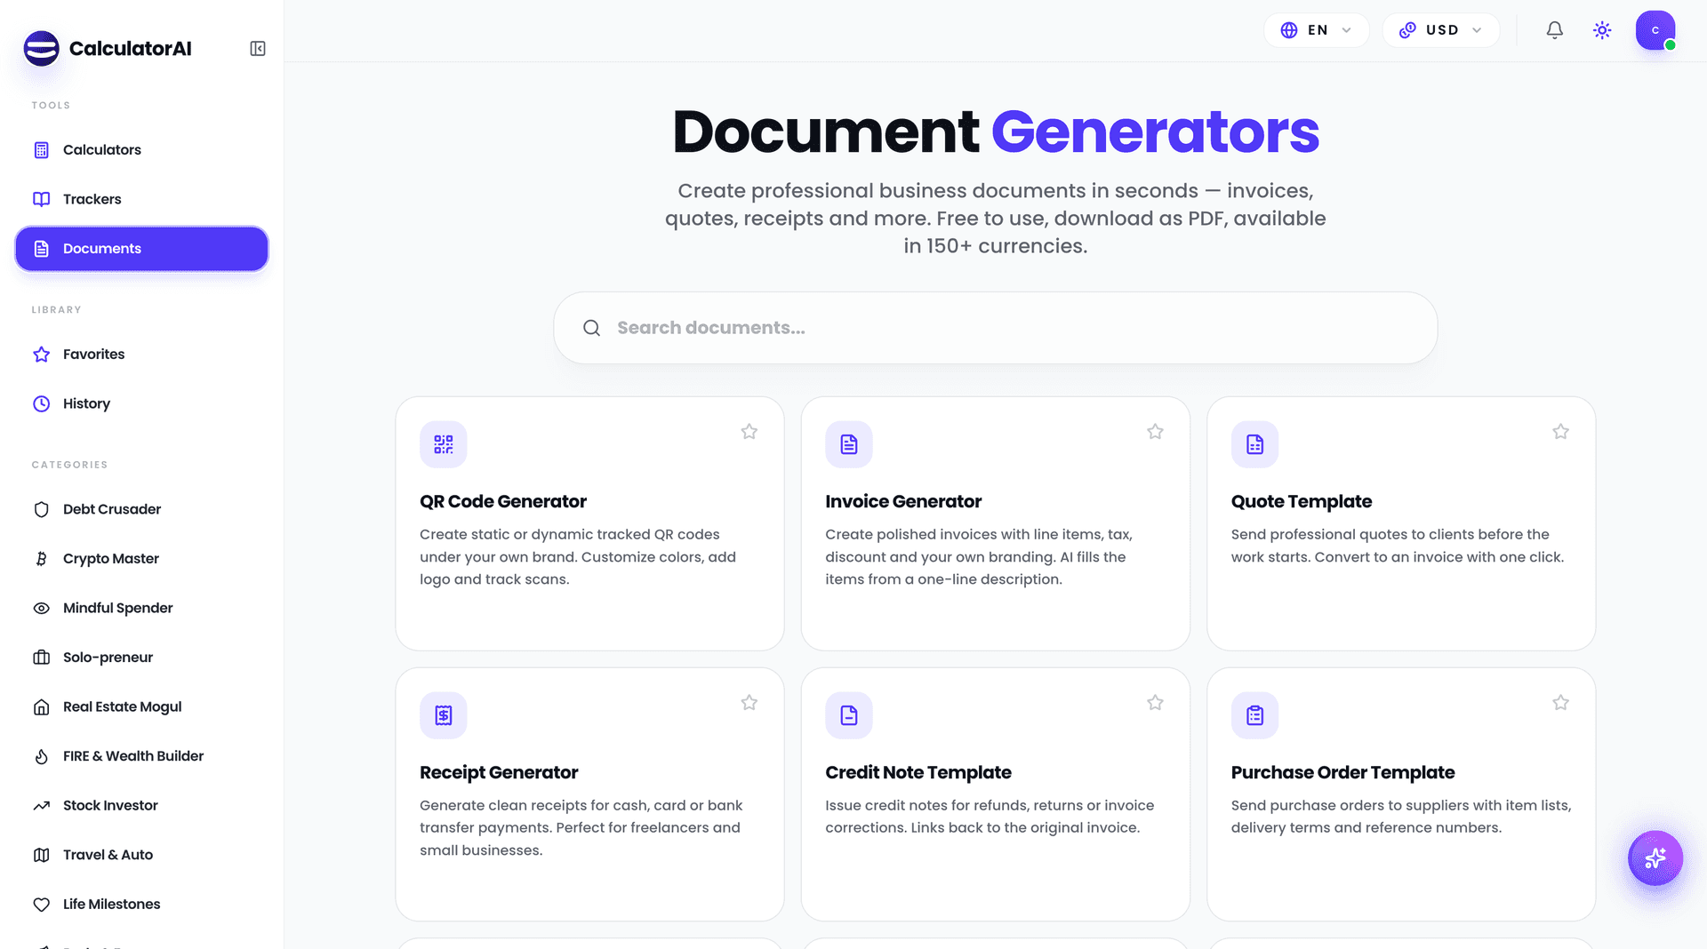Open Purchase Order Template title

(1342, 772)
